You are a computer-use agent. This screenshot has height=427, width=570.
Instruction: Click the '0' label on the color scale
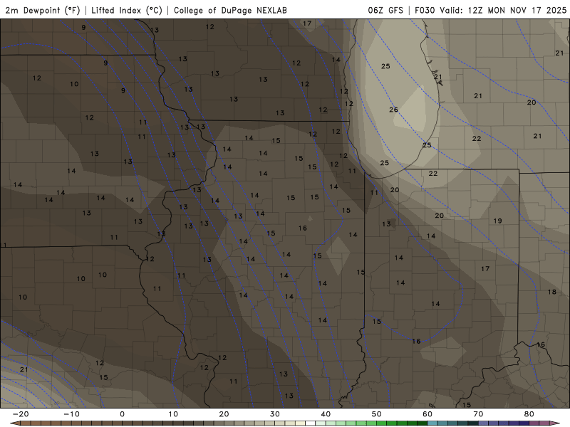coord(122,414)
